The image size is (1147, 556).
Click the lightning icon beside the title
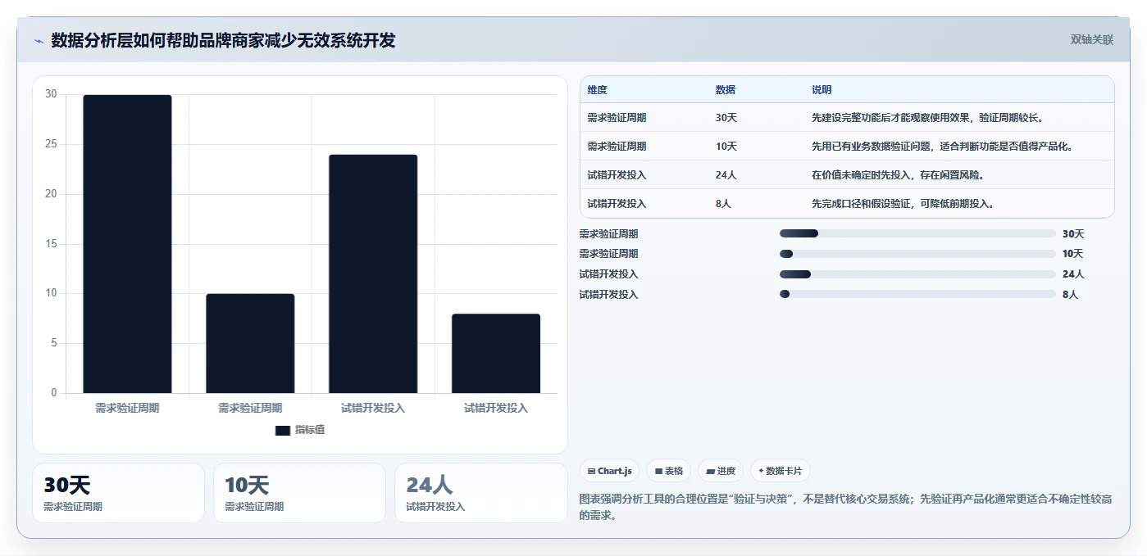(39, 41)
